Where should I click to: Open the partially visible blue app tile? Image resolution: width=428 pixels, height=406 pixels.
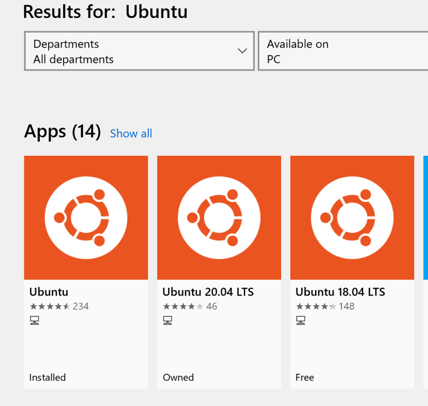426,218
